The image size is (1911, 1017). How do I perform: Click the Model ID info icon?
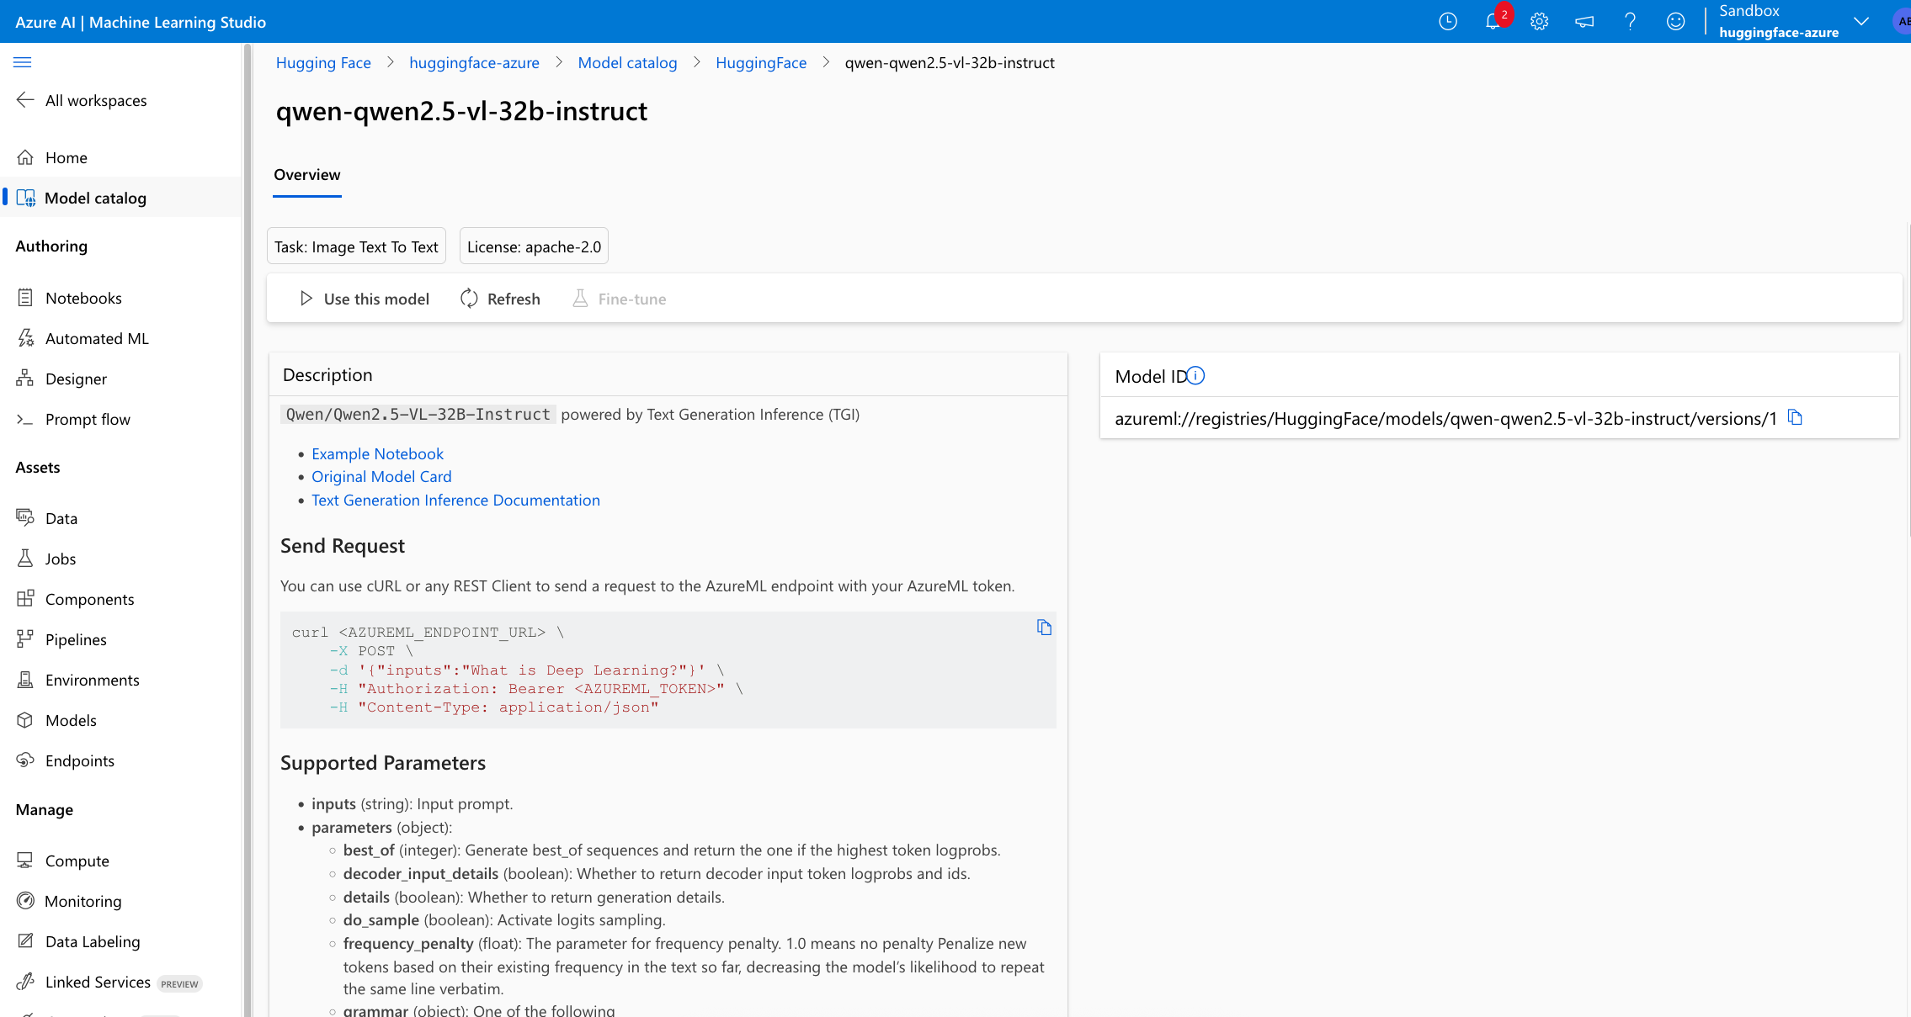coord(1195,376)
